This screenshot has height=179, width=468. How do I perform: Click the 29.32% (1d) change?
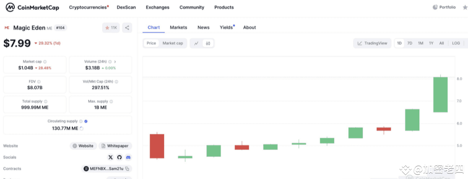coord(48,43)
